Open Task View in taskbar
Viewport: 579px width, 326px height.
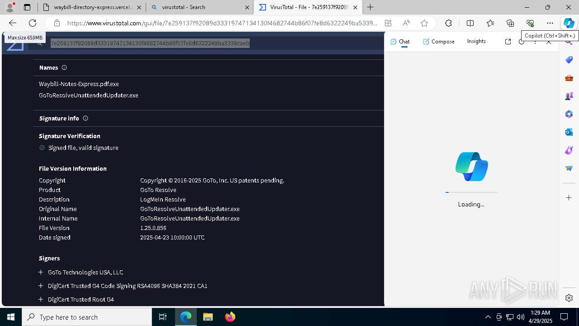[163, 317]
